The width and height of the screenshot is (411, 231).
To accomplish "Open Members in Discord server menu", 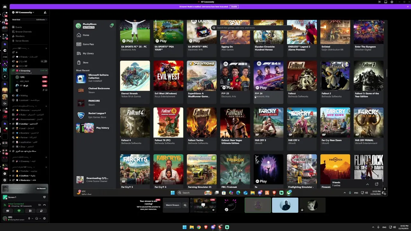I will (20, 36).
